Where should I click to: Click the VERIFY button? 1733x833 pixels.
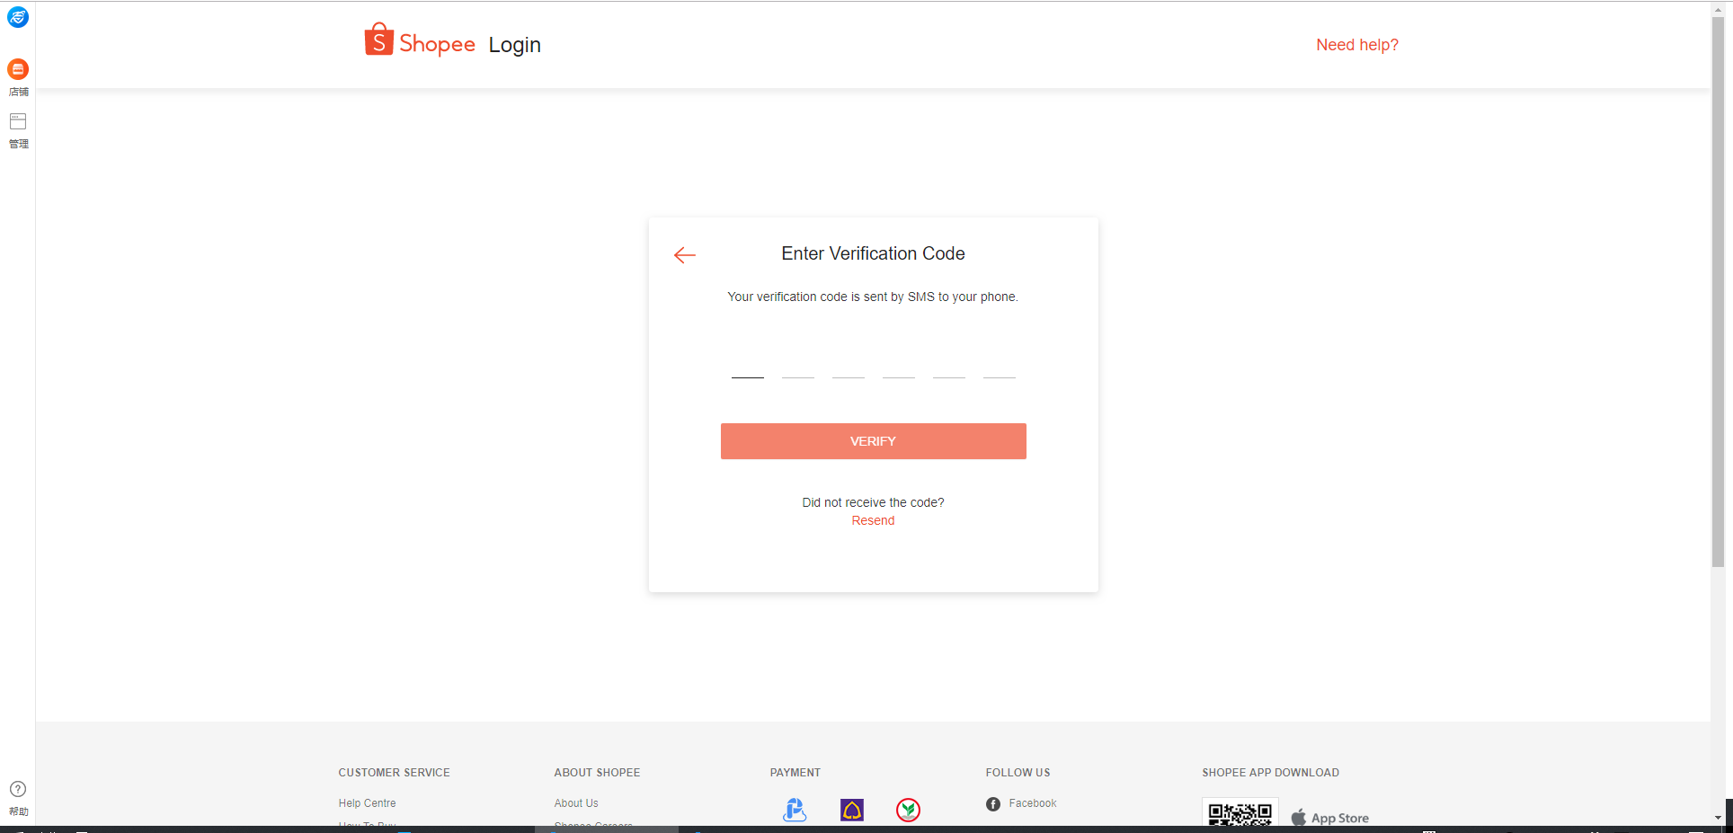click(873, 441)
